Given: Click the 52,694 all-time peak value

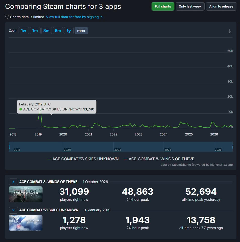Looking at the screenshot, I should (201, 191).
